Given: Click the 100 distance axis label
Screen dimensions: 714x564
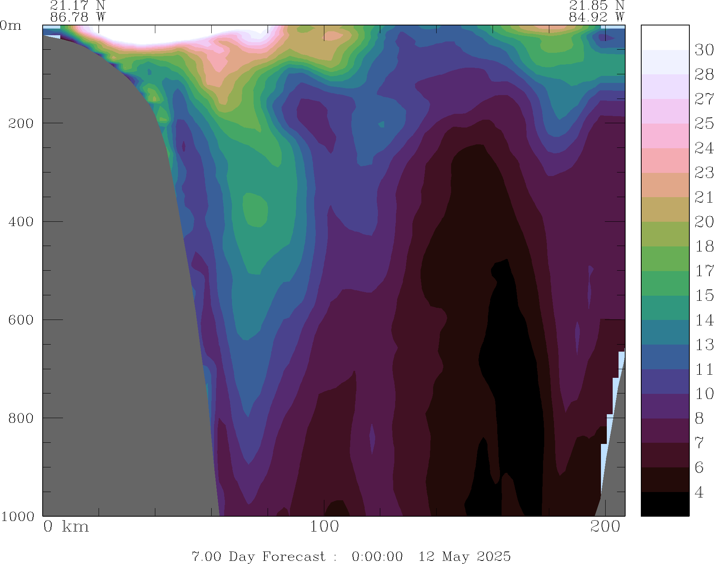Looking at the screenshot, I should pos(324,526).
